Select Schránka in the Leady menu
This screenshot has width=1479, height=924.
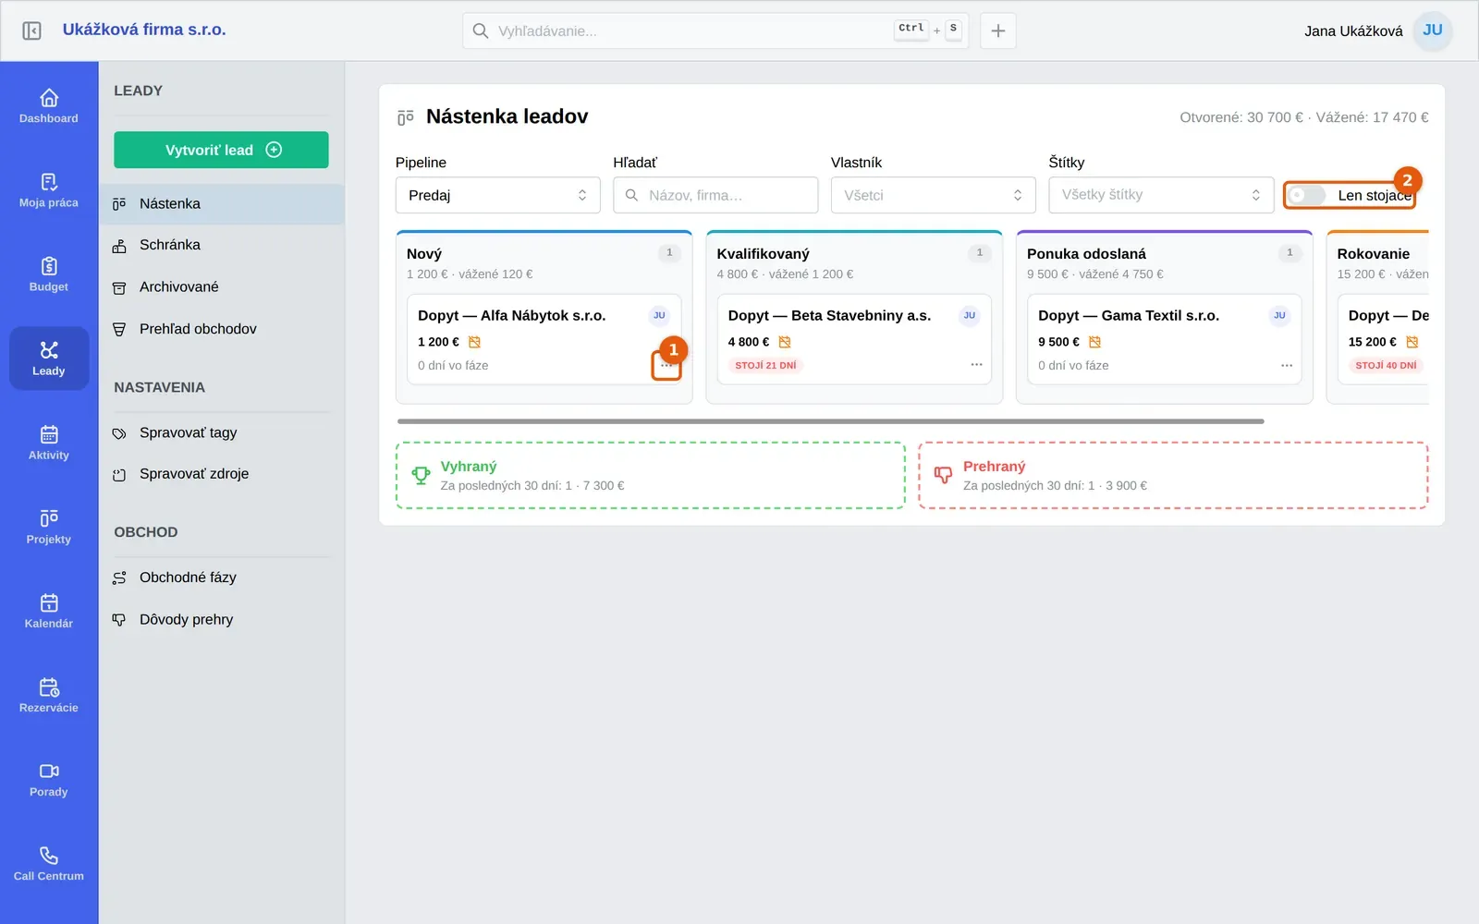[222, 245]
